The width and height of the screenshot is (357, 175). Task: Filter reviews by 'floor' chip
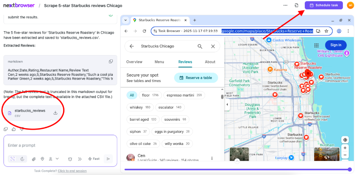click(x=150, y=95)
